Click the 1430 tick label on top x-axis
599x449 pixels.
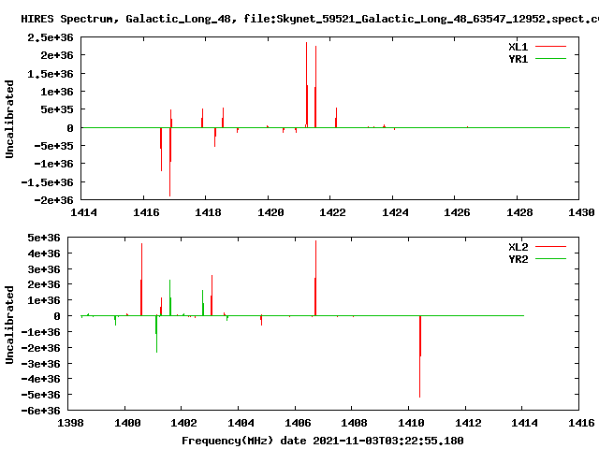point(581,212)
